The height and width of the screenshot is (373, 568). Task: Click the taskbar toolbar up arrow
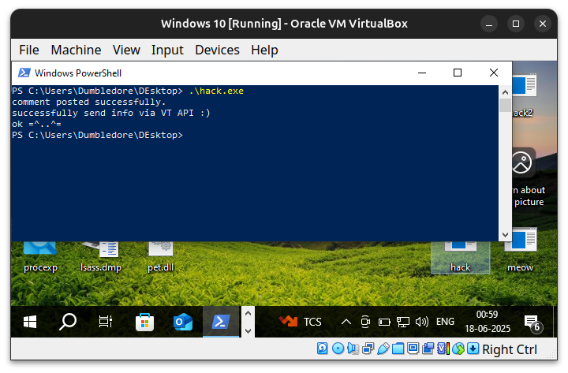248,313
